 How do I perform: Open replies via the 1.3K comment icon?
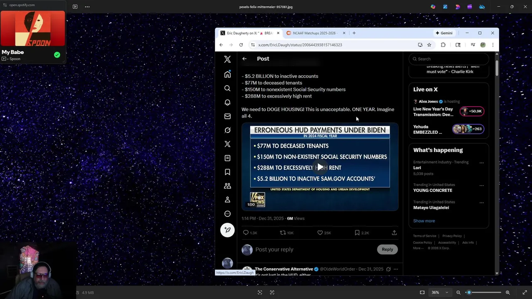[x=250, y=233]
